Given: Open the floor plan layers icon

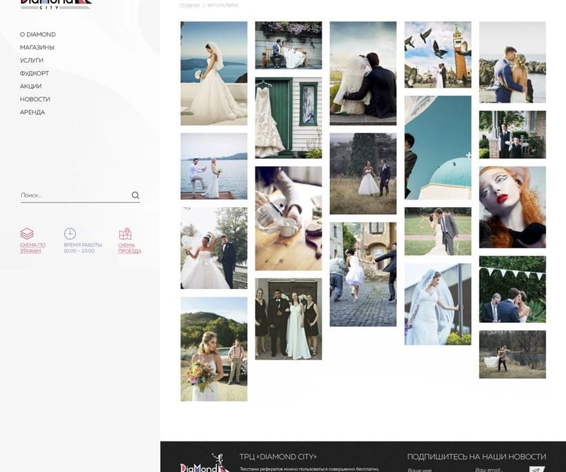Looking at the screenshot, I should (x=27, y=234).
